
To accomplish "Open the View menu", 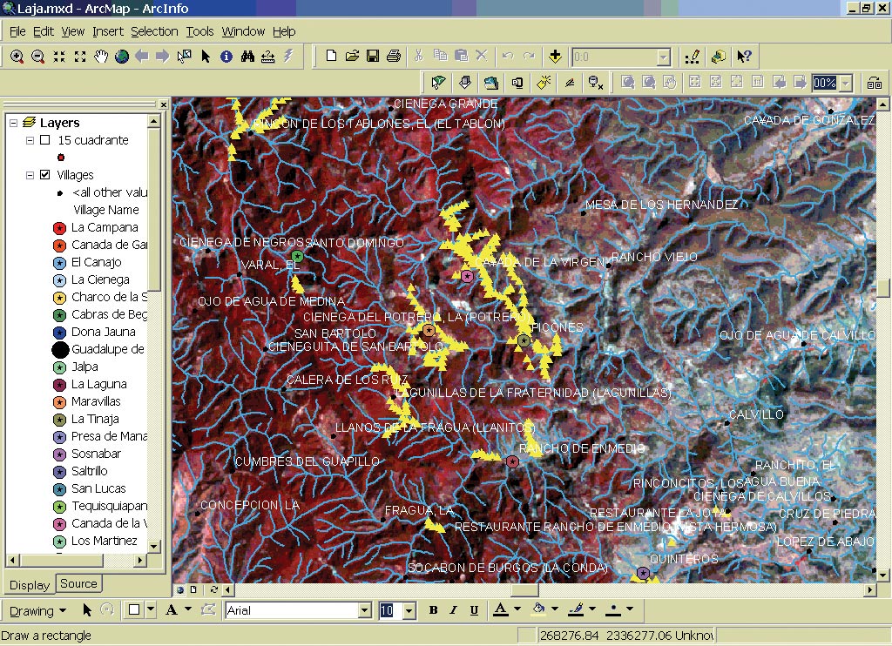I will (x=73, y=31).
